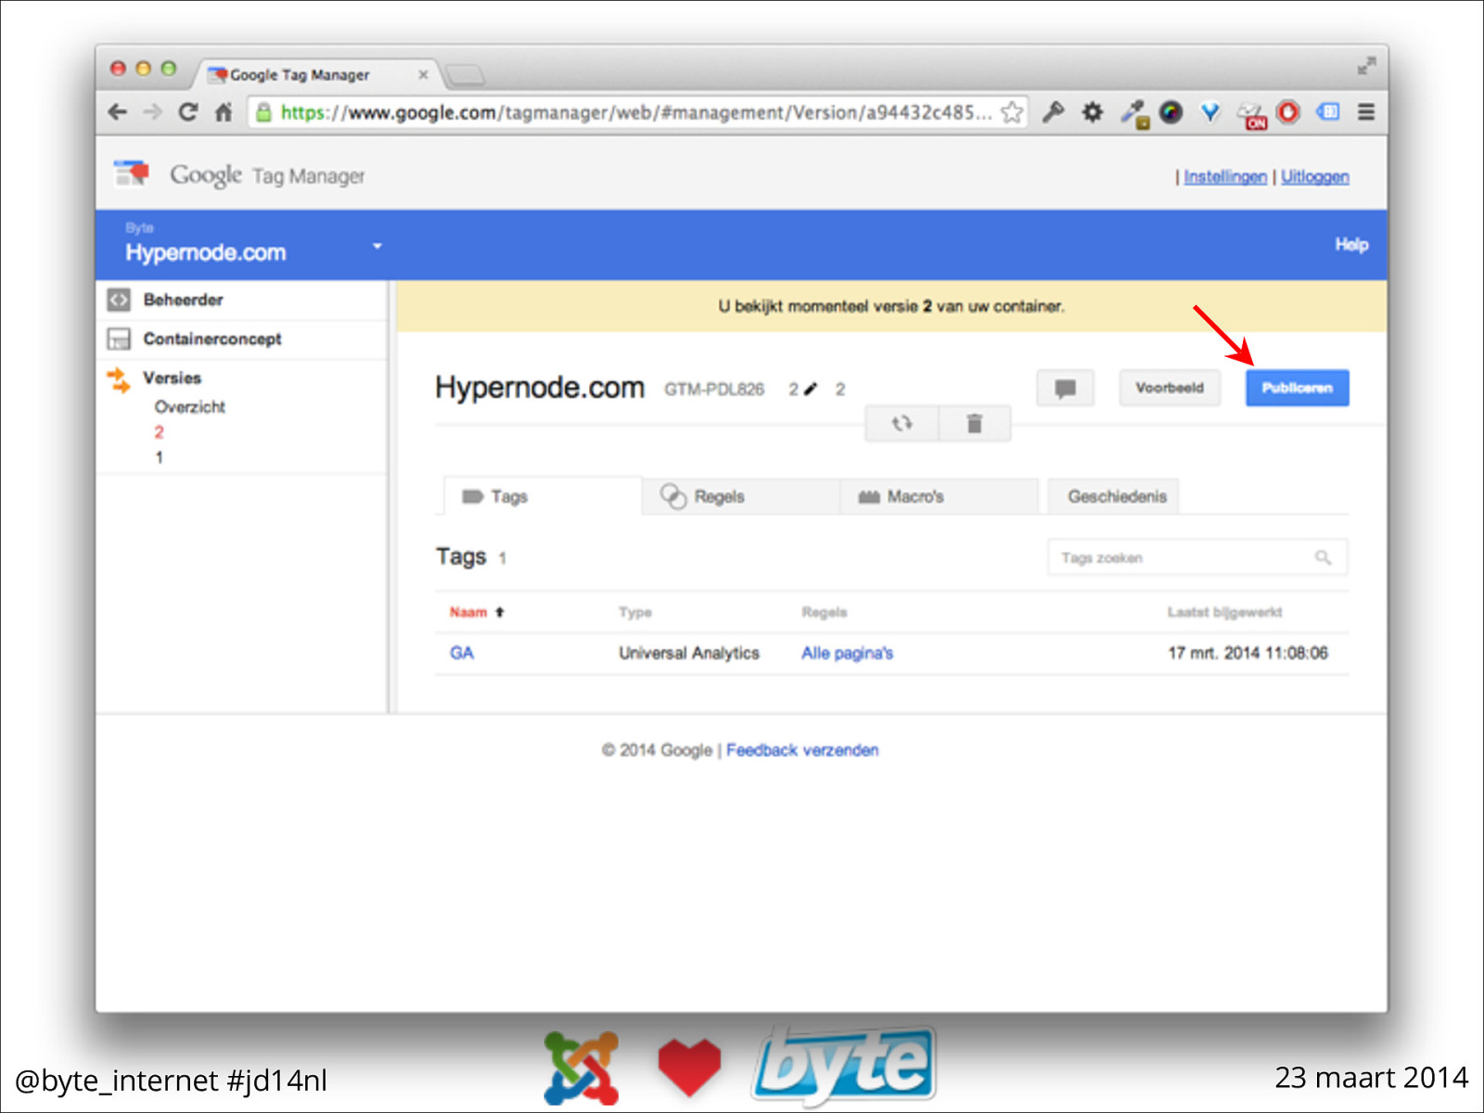Select version 2 in the sidebar

pyautogui.click(x=159, y=432)
